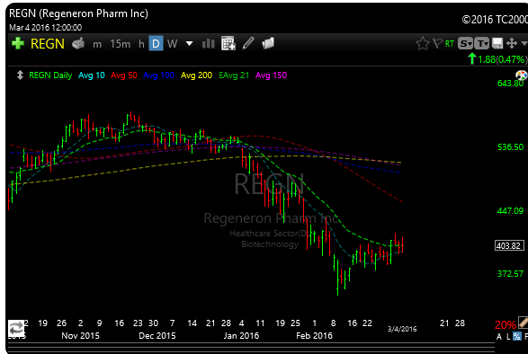Click the 643.80 price scale label
The image size is (528, 354).
[510, 84]
